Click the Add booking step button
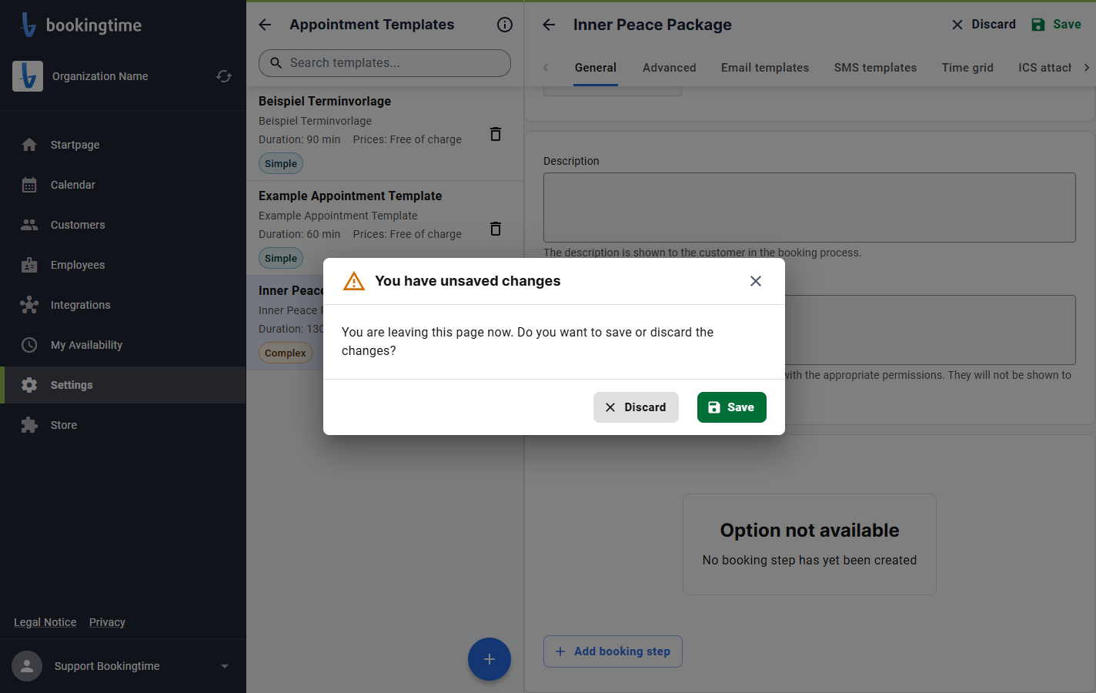Viewport: 1096px width, 693px height. 613,651
